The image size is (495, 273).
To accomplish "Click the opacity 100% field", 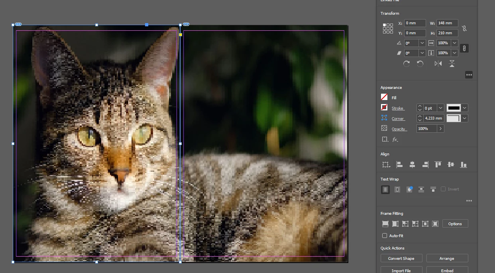I will point(427,129).
